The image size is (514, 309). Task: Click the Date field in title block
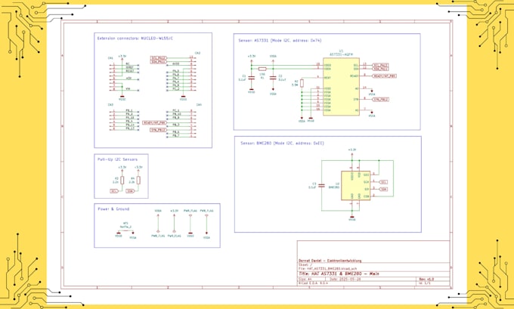(345, 280)
